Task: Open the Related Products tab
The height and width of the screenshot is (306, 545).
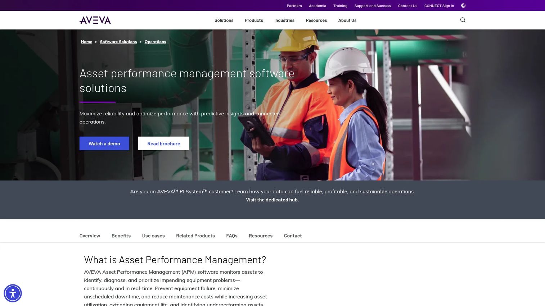Action: (195, 236)
